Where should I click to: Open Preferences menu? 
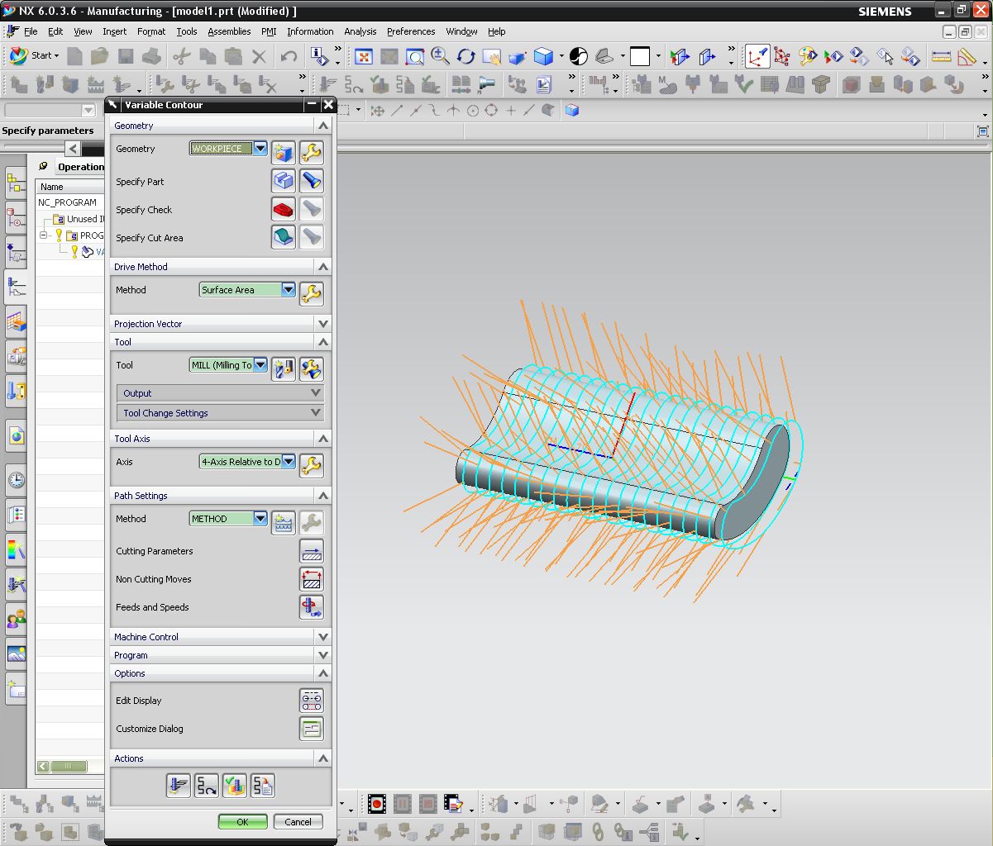point(411,31)
